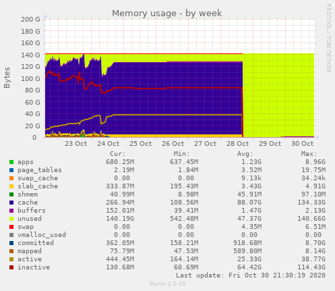Click the dark green shmem legend swatch

pos(11,194)
